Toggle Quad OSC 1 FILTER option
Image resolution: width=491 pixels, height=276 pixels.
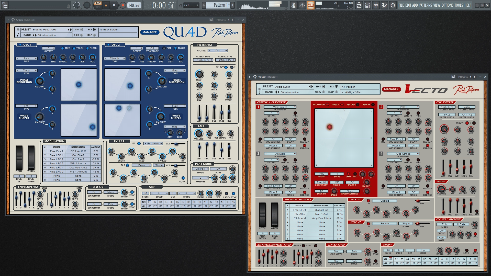coord(87,48)
